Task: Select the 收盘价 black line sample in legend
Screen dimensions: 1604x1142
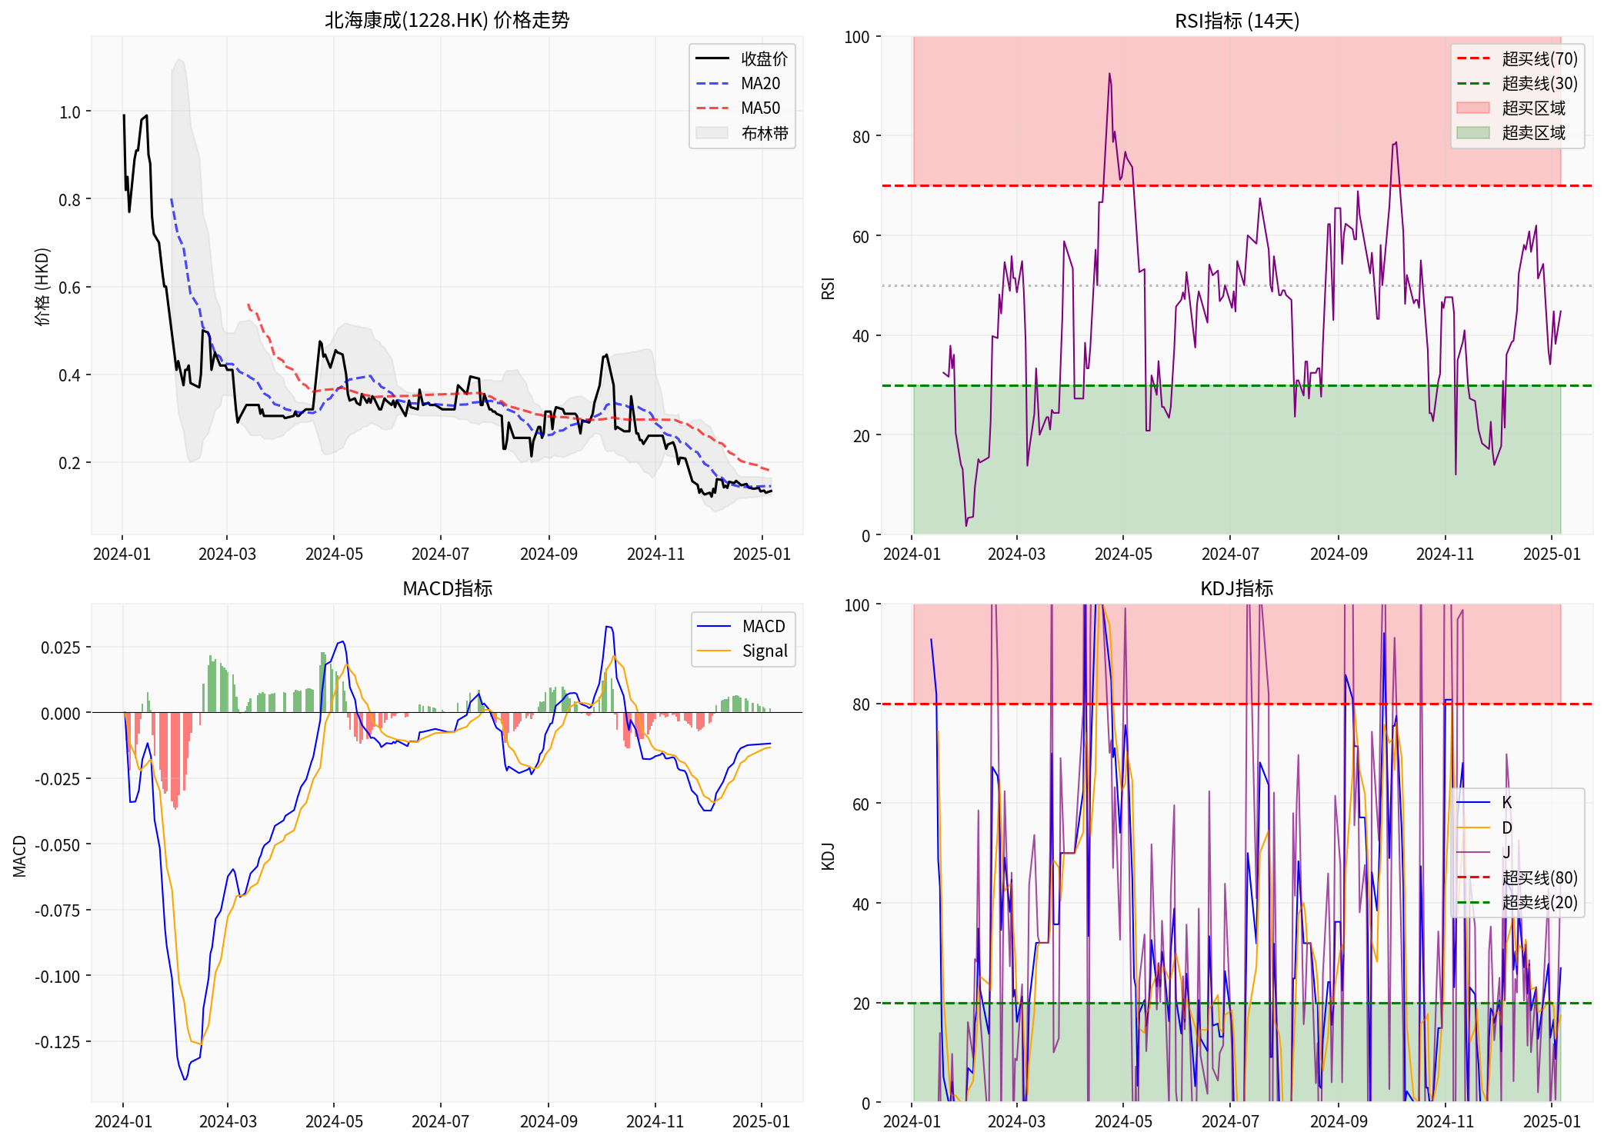Action: 712,58
